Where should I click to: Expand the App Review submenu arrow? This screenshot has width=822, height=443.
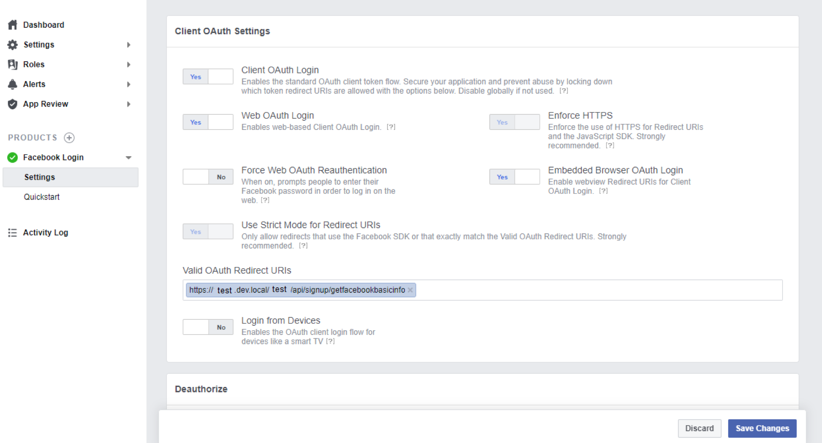click(x=128, y=104)
